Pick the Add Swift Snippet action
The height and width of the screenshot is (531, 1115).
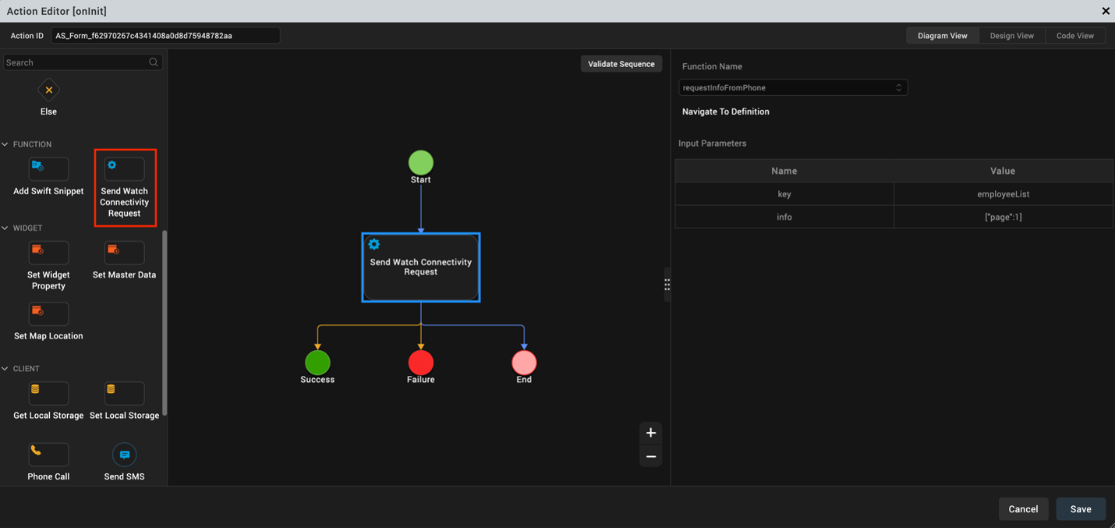pos(48,169)
